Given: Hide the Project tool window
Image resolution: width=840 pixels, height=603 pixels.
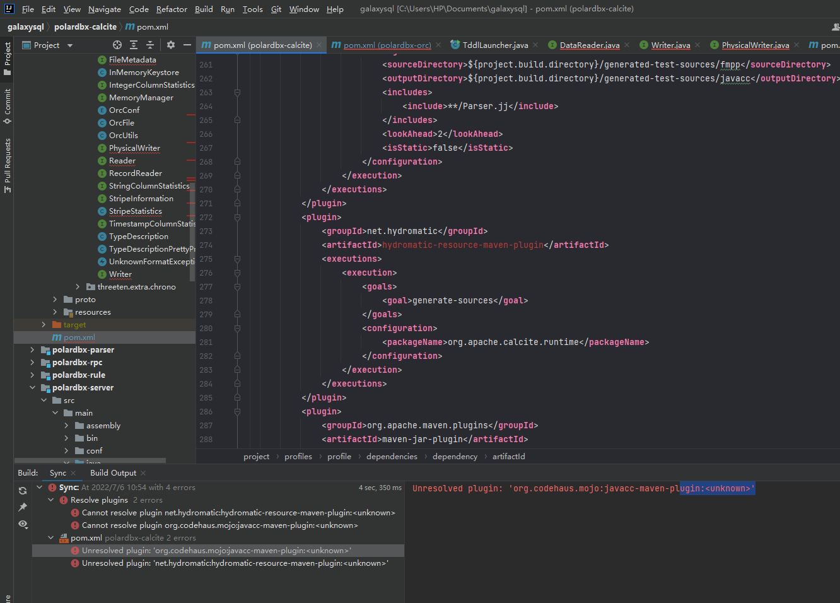Looking at the screenshot, I should point(187,45).
